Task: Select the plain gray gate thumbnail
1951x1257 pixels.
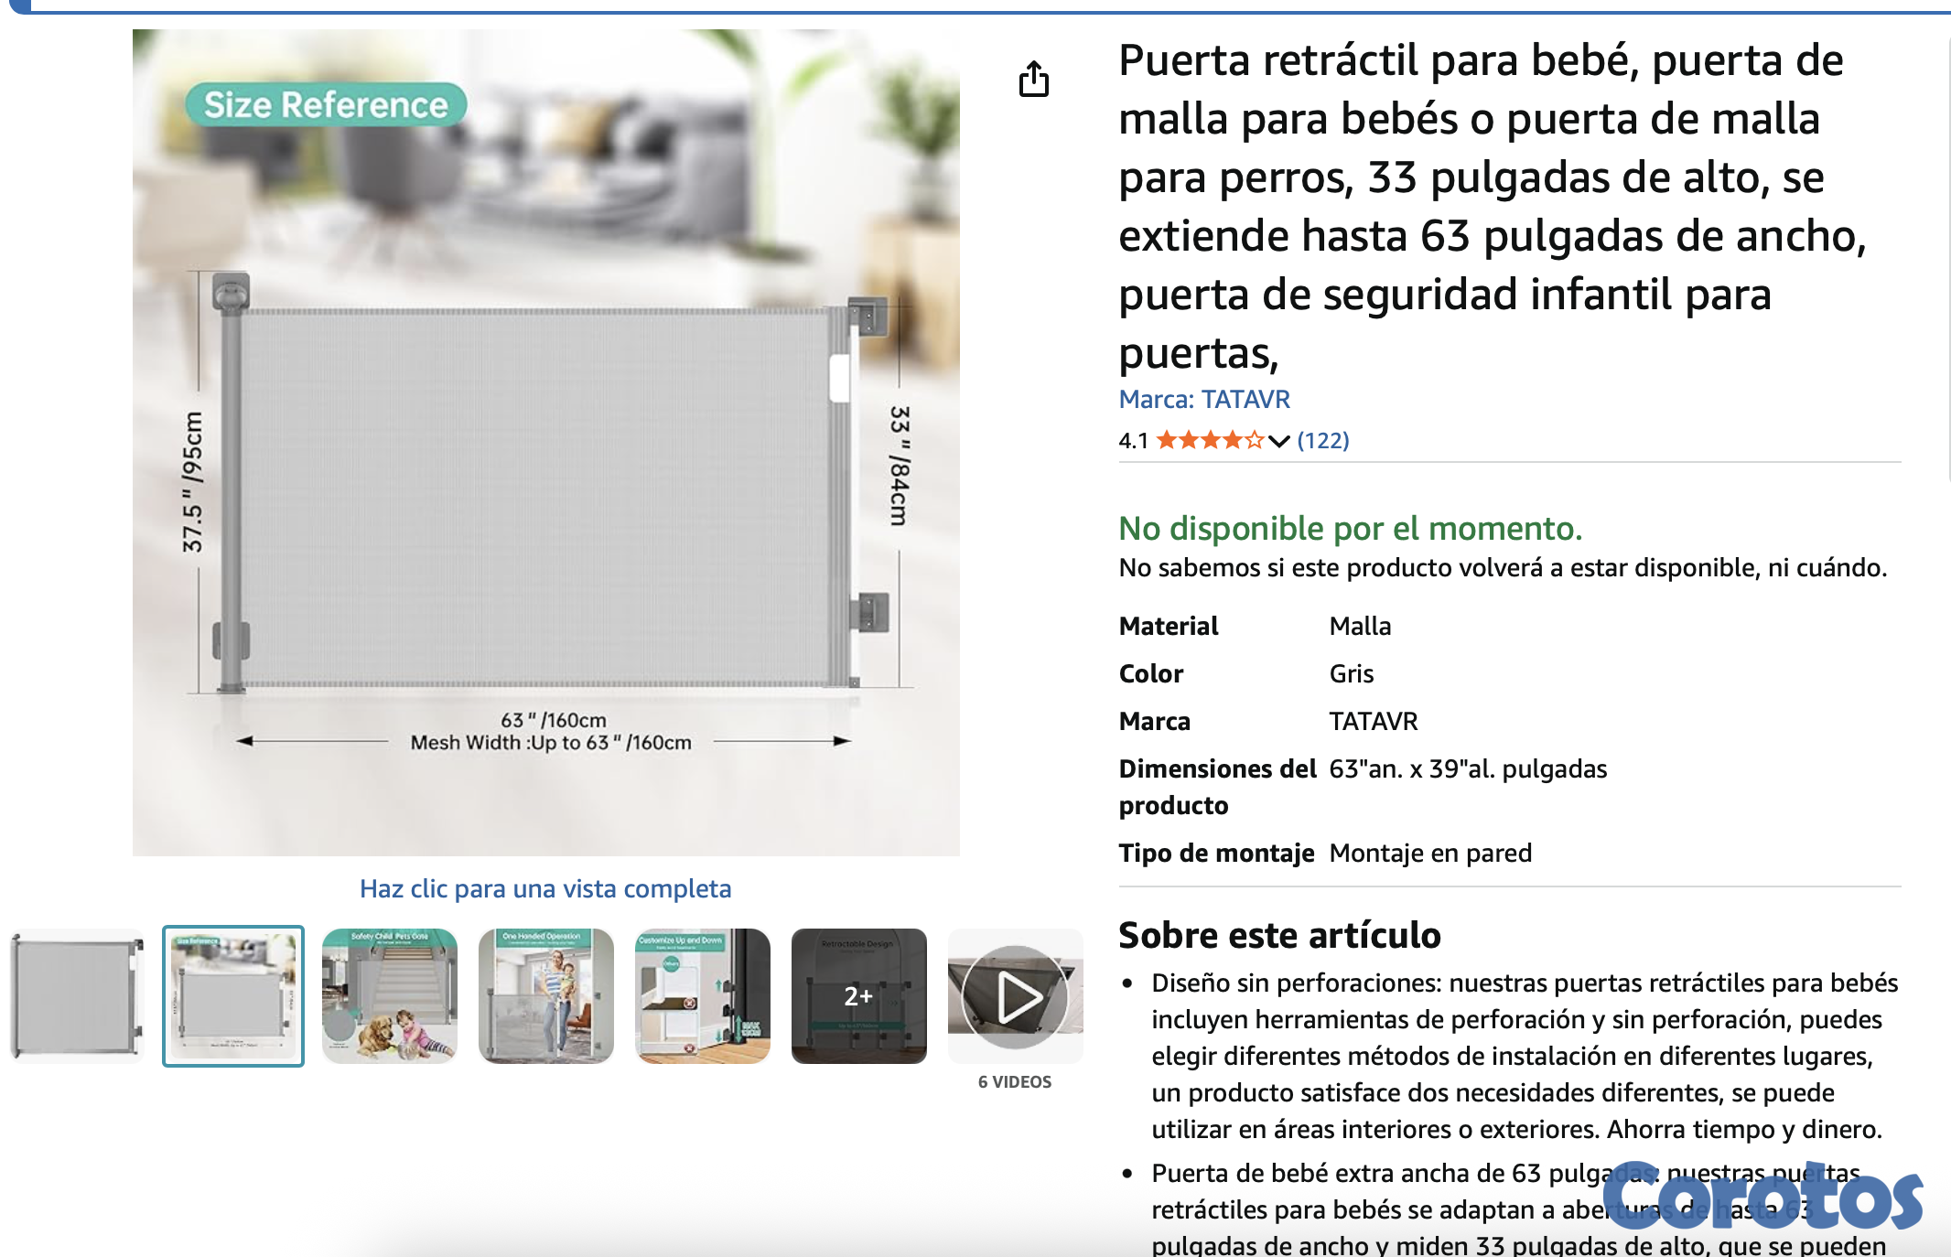Action: (x=77, y=996)
